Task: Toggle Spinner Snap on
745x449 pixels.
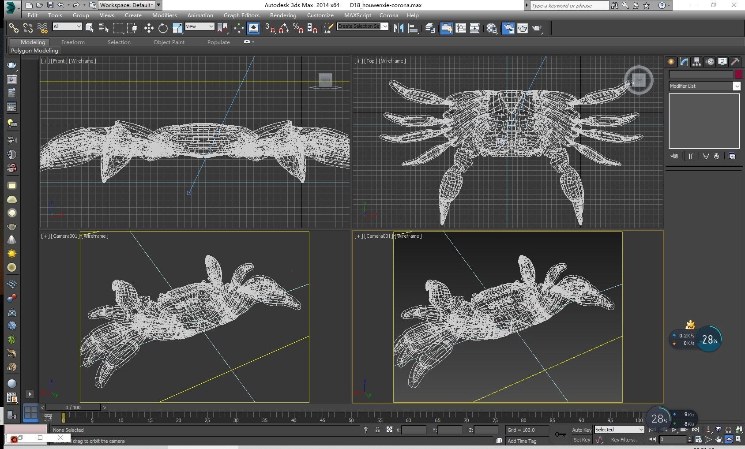Action: coord(312,28)
